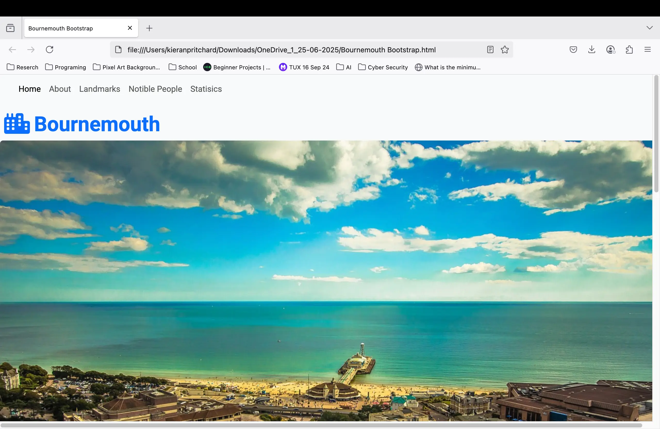Screen dimensions: 660x429
Task: Open the Notible People section
Action: pos(155,89)
